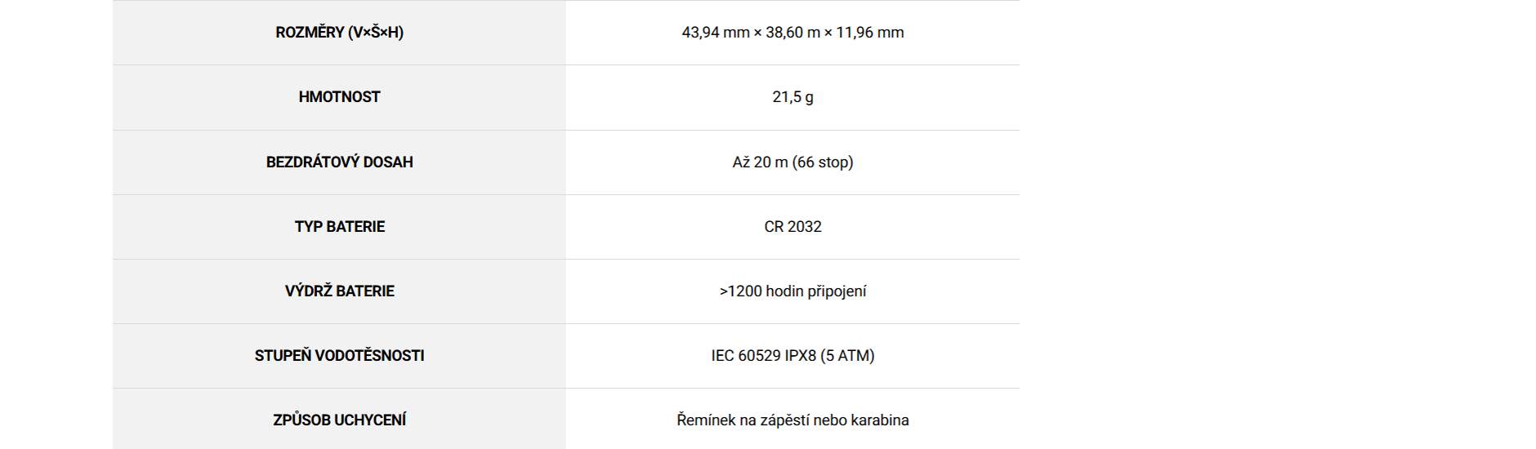Click the (V׊×H) text in the dimensions label
Screen dimensions: 1536x449
[x=376, y=33]
